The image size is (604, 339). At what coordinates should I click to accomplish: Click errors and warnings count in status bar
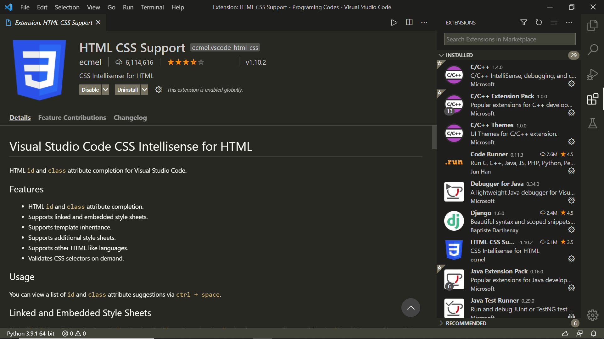point(74,333)
